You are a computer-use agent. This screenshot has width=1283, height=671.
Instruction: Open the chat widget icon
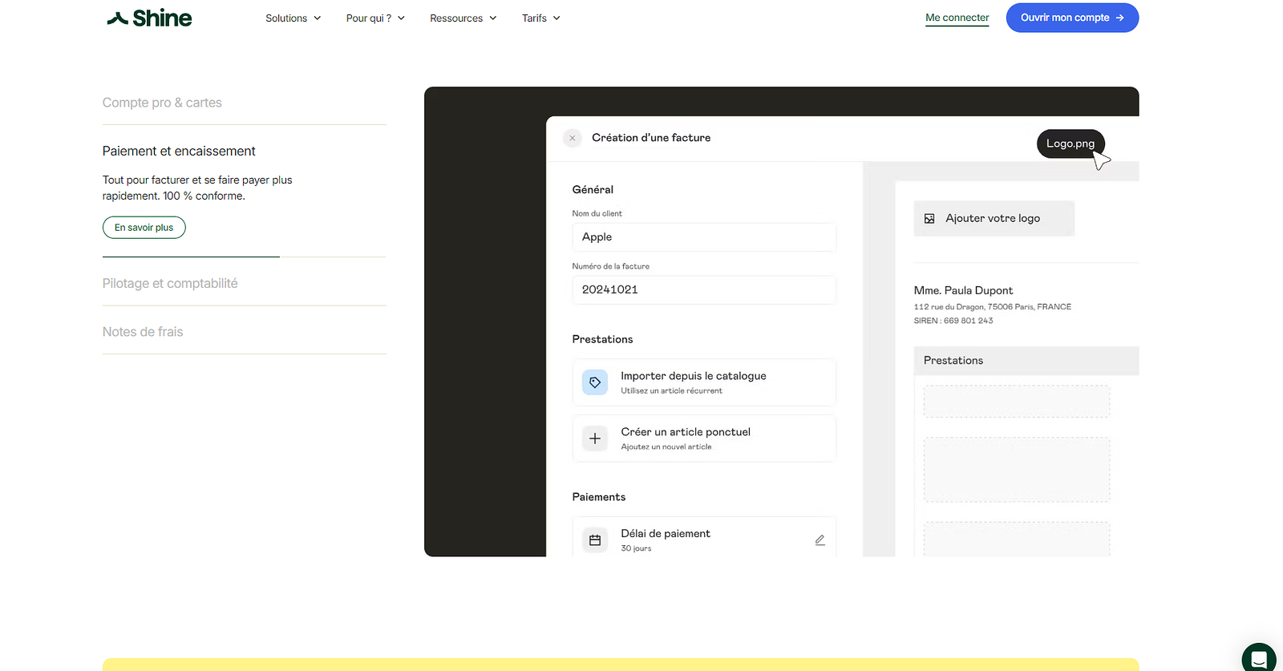(1259, 659)
